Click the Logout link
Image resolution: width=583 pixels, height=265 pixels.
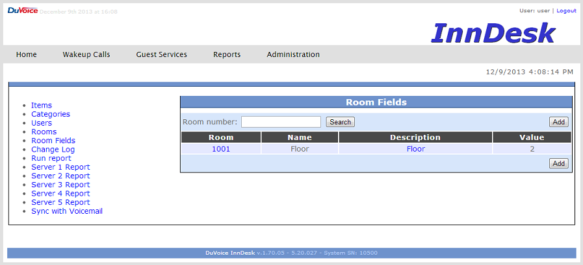(566, 11)
